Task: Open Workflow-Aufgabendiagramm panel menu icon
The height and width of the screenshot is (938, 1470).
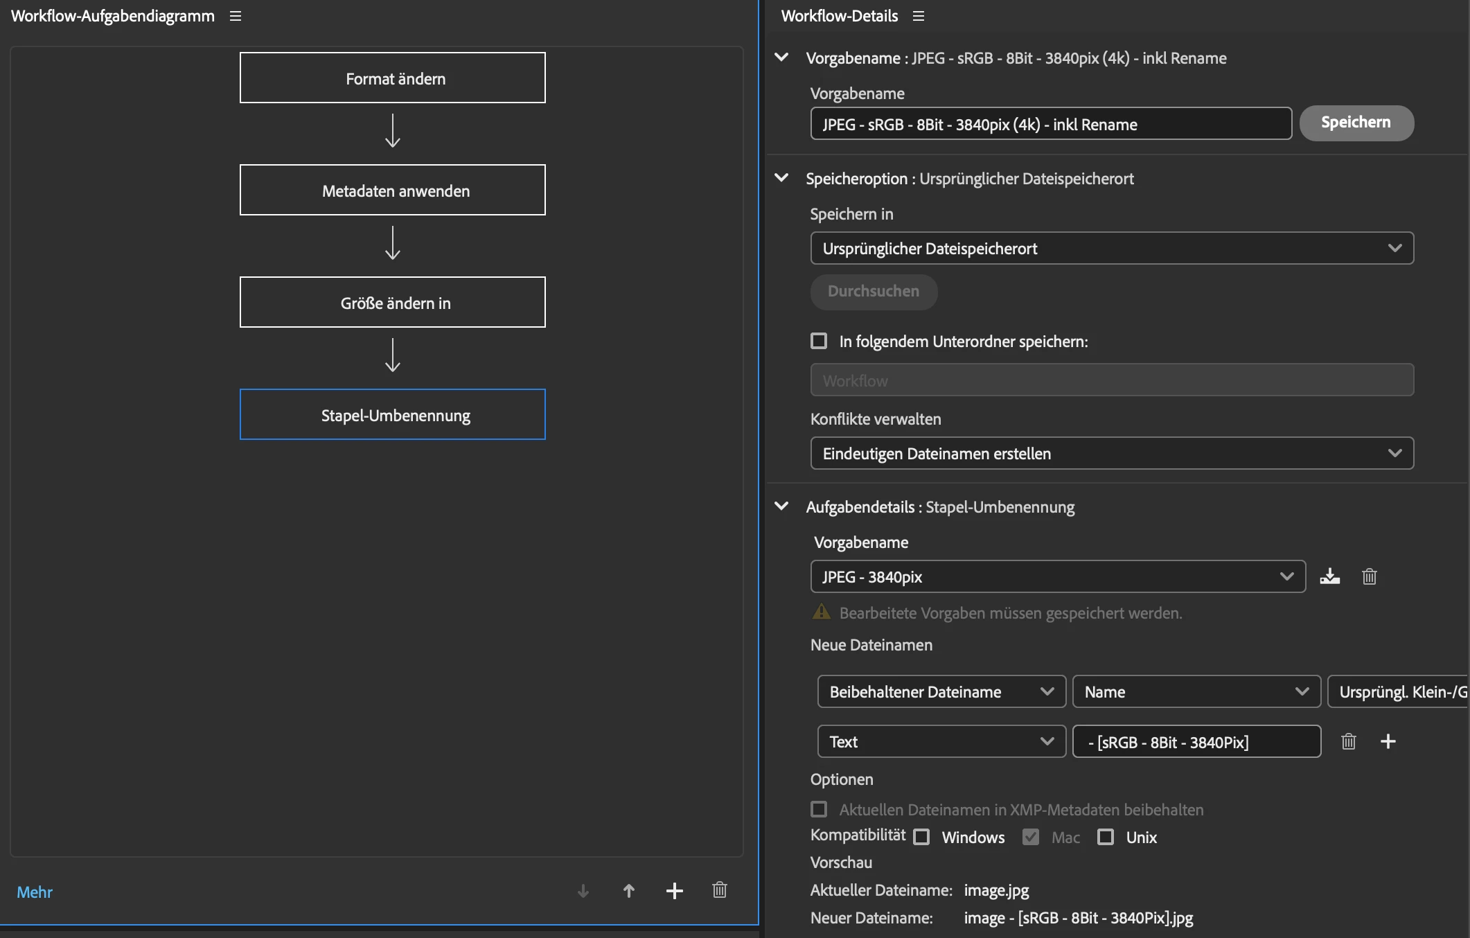Action: click(x=236, y=16)
